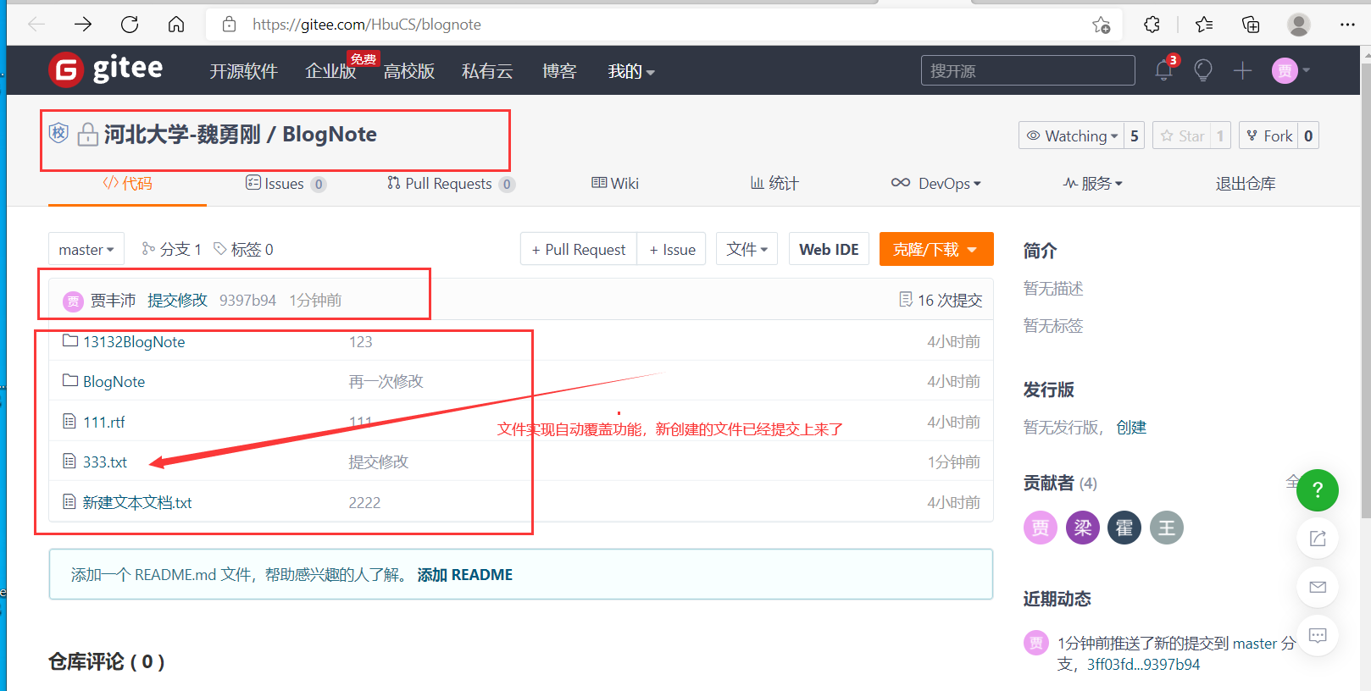This screenshot has width=1371, height=691.
Task: Click the browser forward arrow
Action: 83,25
